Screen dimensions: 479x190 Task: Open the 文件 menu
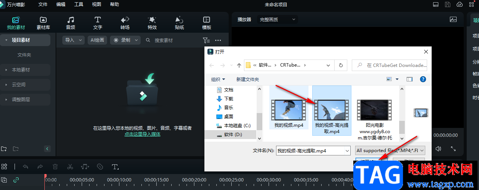43,4
